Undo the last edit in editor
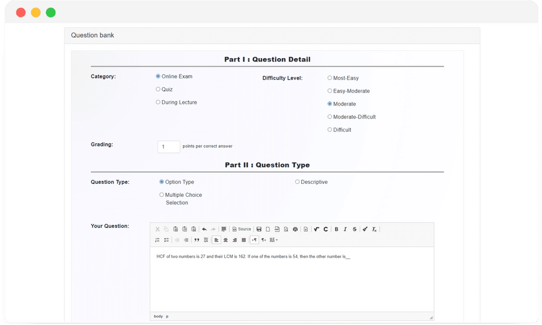 (204, 229)
